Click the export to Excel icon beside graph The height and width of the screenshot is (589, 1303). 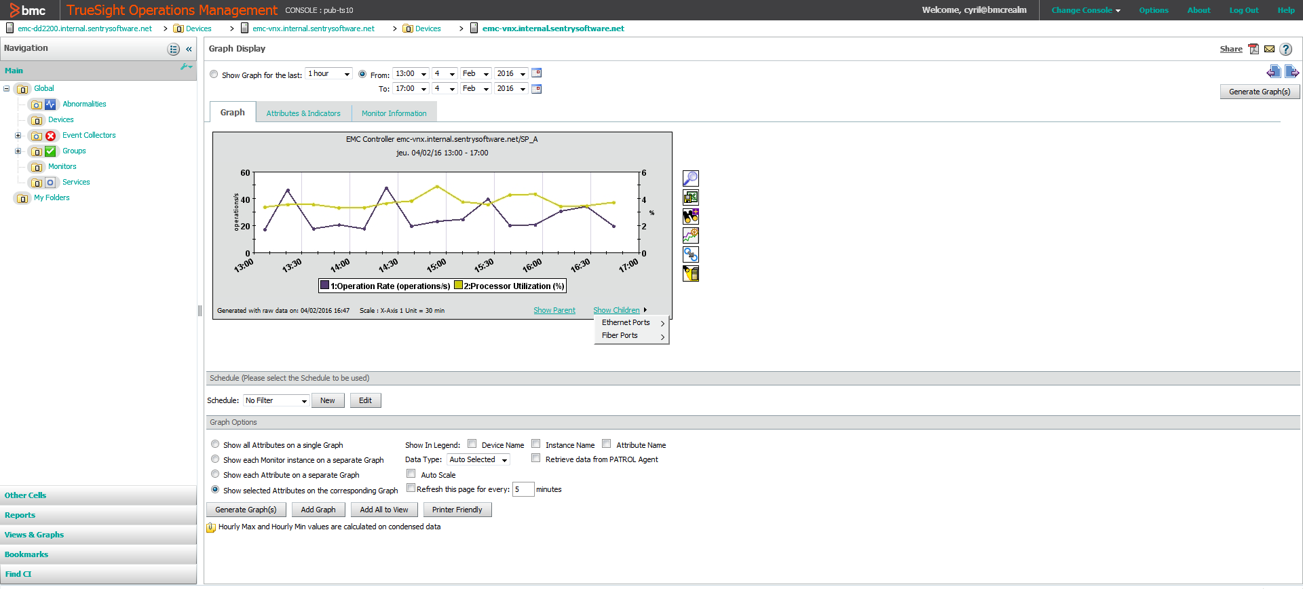click(x=690, y=197)
